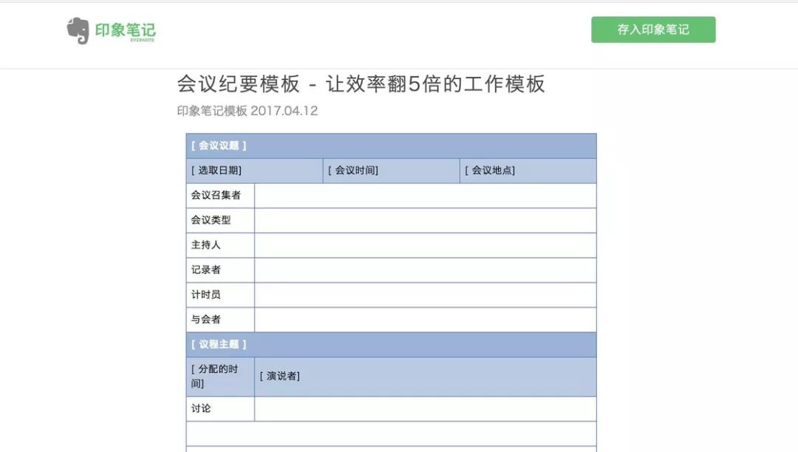The height and width of the screenshot is (452, 798).
Task: Click the [选取日期] date cell
Action: pos(254,171)
